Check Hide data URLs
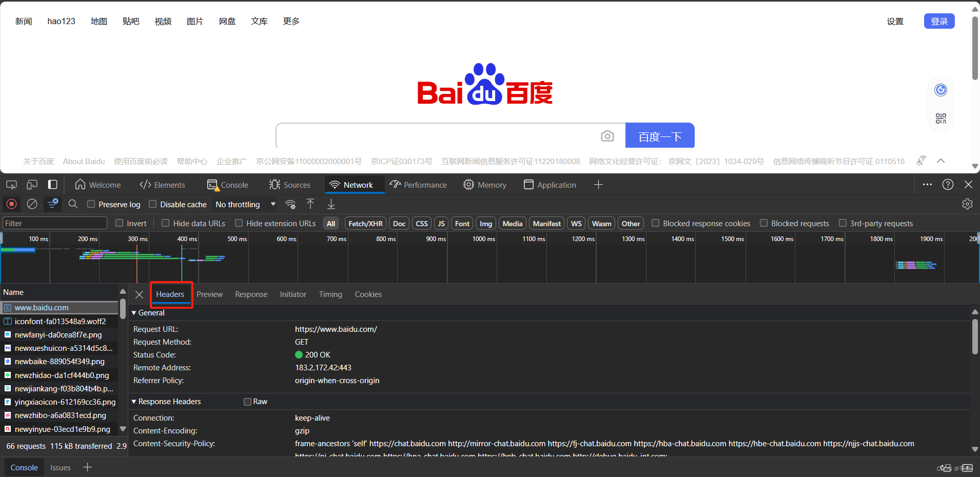Image resolution: width=980 pixels, height=477 pixels. [166, 223]
